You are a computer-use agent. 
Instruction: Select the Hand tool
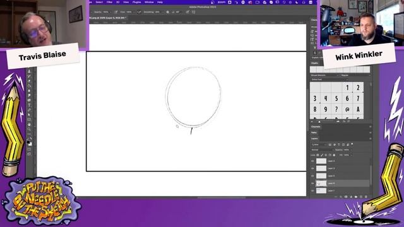(x=29, y=125)
